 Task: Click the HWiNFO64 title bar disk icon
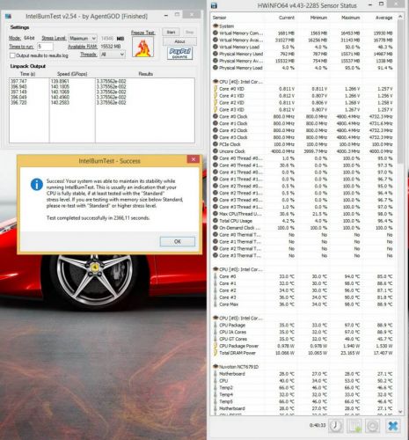214,5
